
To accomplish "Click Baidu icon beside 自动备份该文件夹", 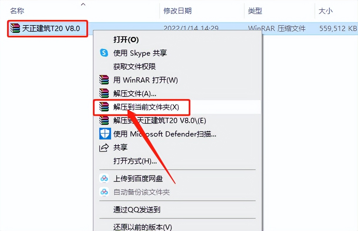I will (104, 192).
